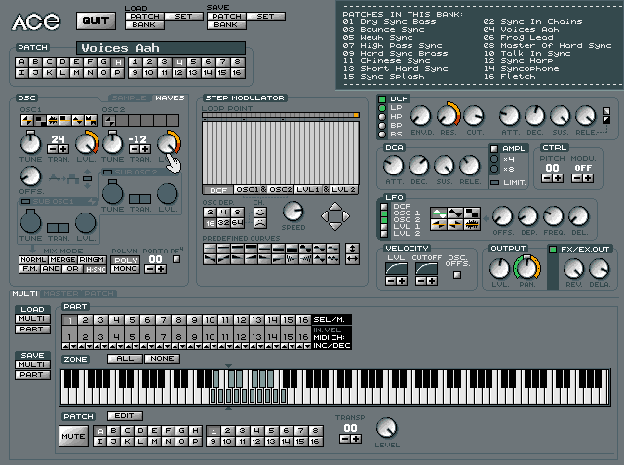The height and width of the screenshot is (465, 624).
Task: Click the MUTE button
Action: (x=74, y=437)
